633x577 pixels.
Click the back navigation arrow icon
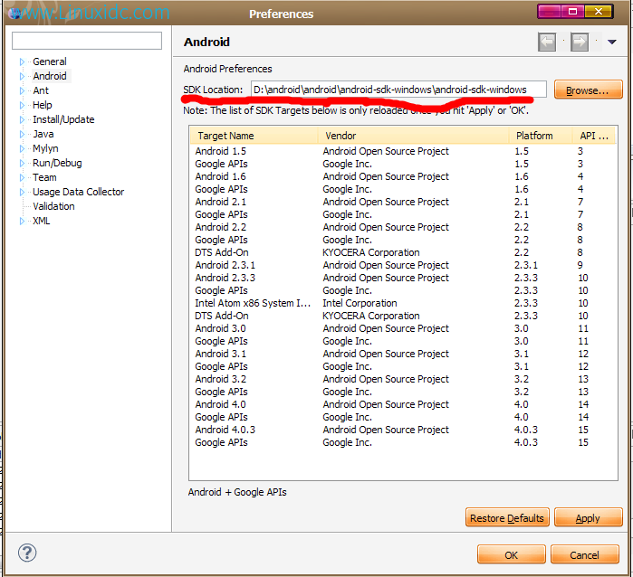tap(547, 42)
